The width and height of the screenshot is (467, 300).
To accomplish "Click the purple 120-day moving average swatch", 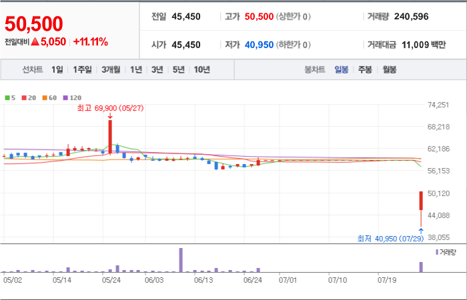I will tap(65, 97).
